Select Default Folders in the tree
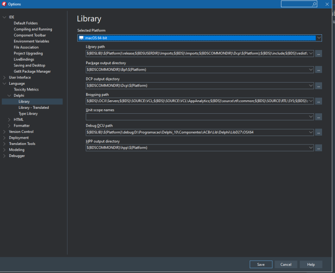Viewport: 335px width, 273px height. coord(25,23)
